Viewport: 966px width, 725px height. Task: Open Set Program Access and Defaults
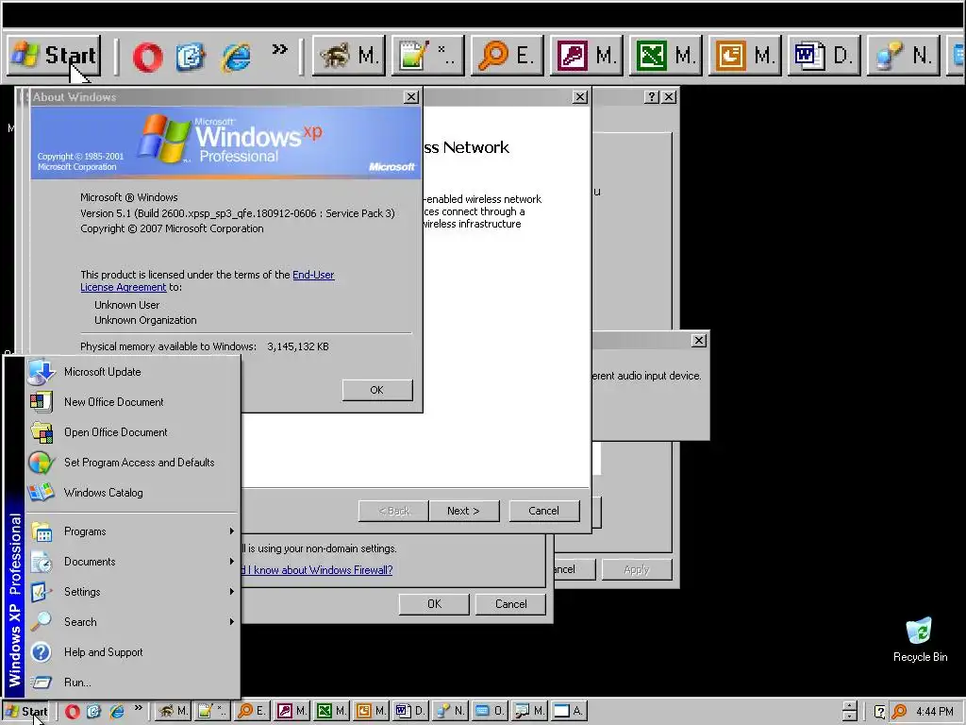point(132,463)
